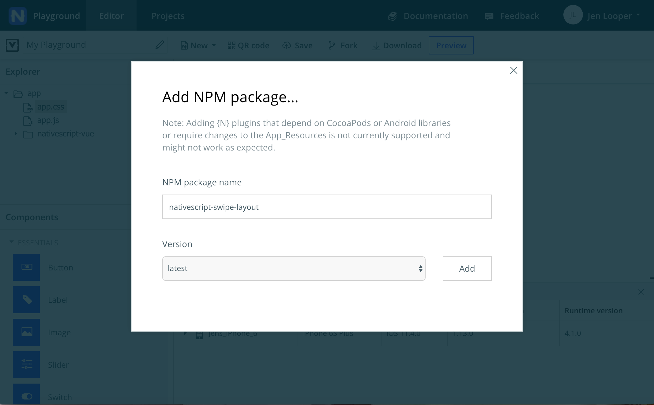Open the Editor tab

111,16
